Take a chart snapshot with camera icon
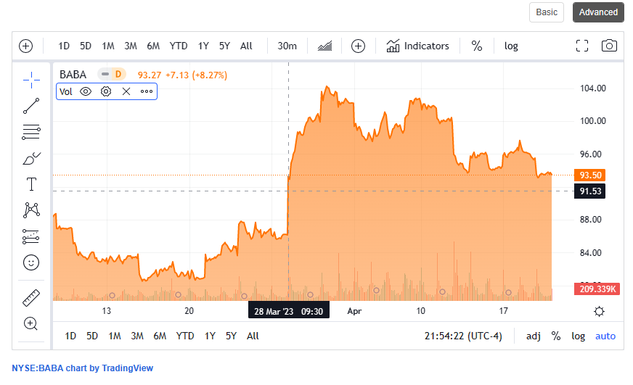The width and height of the screenshot is (633, 385). (609, 46)
